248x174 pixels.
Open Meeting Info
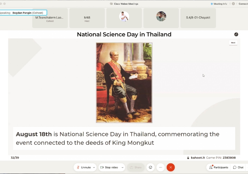pos(219,4)
